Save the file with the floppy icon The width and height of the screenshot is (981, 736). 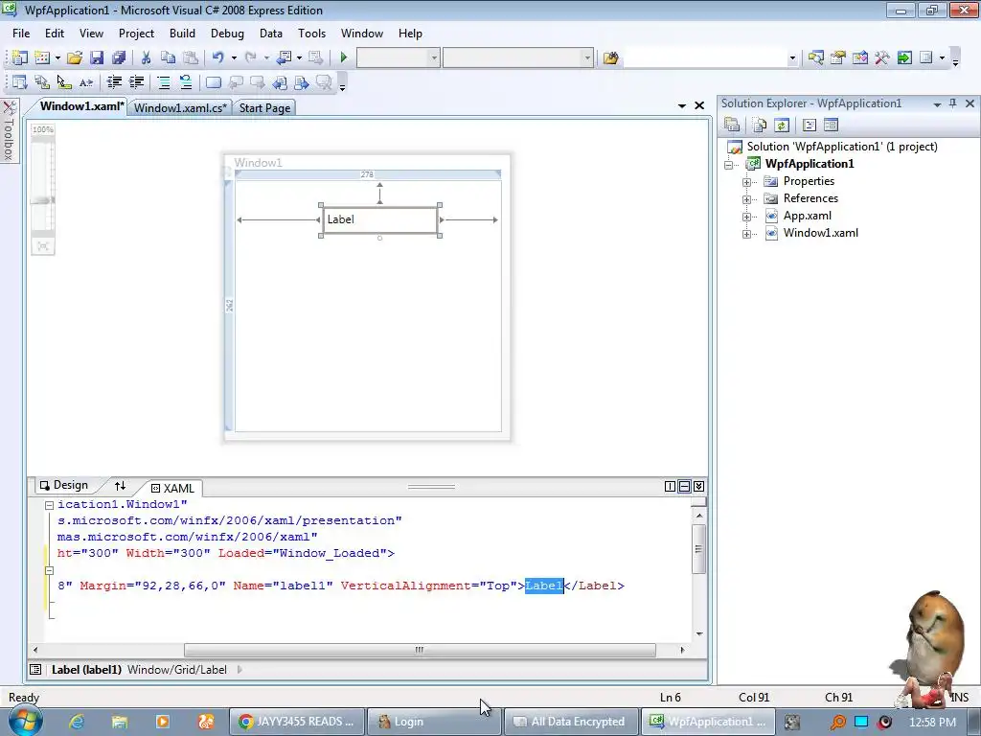click(x=97, y=57)
